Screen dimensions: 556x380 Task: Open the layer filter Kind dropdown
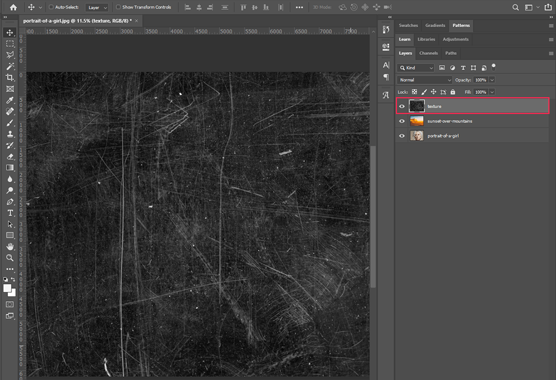[416, 68]
